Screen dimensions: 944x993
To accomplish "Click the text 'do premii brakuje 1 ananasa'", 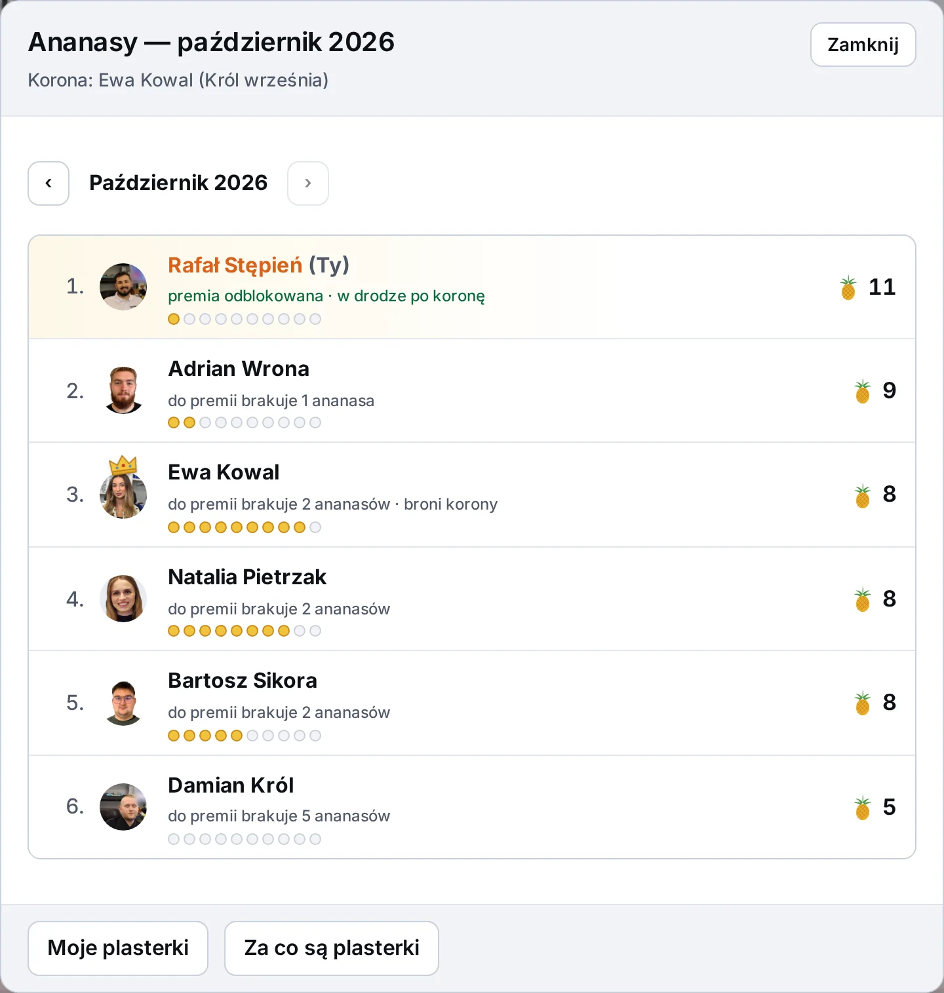I will pyautogui.click(x=271, y=401).
